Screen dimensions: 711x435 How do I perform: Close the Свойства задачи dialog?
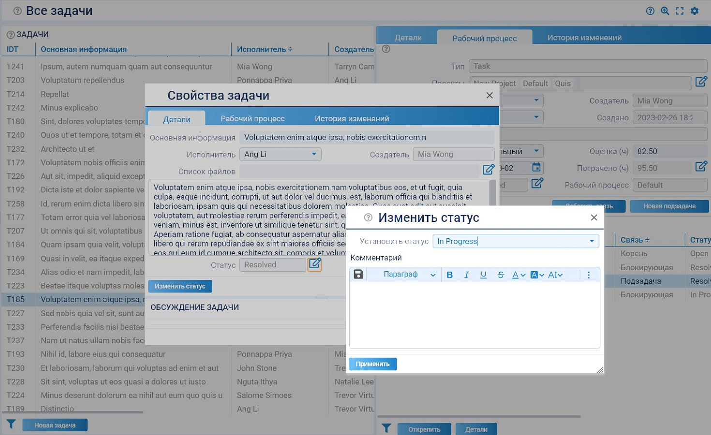click(489, 95)
